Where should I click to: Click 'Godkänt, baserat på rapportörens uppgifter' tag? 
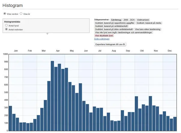tap(114, 23)
